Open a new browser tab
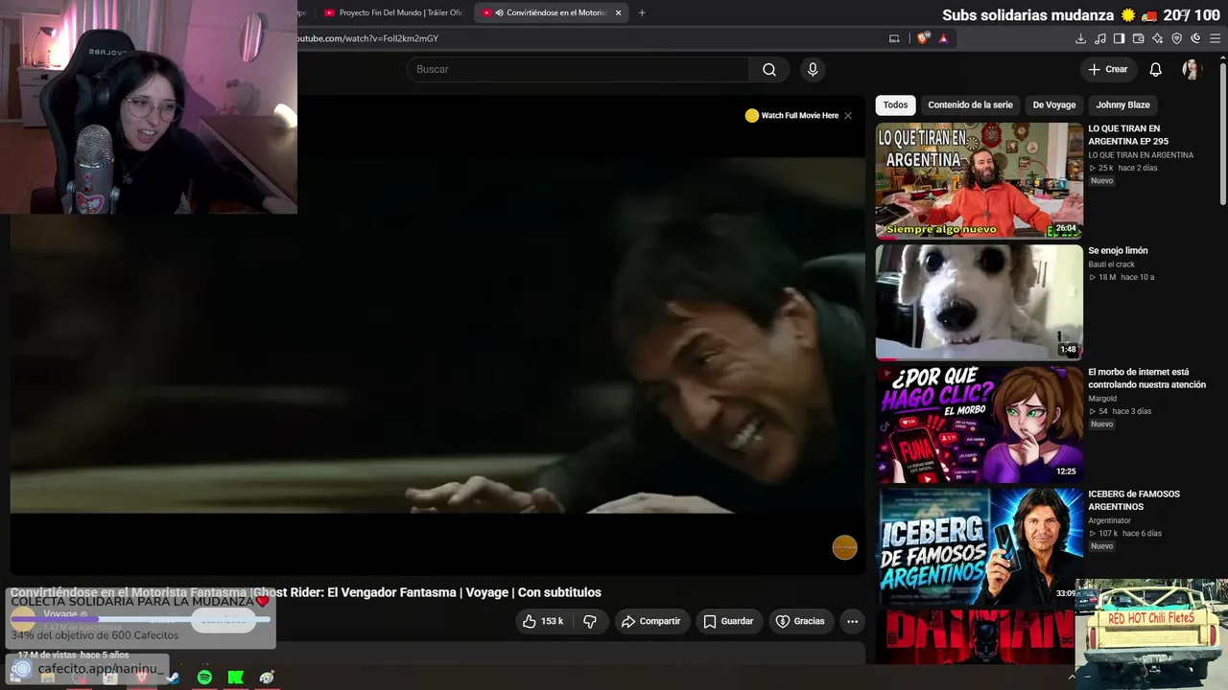Viewport: 1228px width, 690px height. [642, 12]
